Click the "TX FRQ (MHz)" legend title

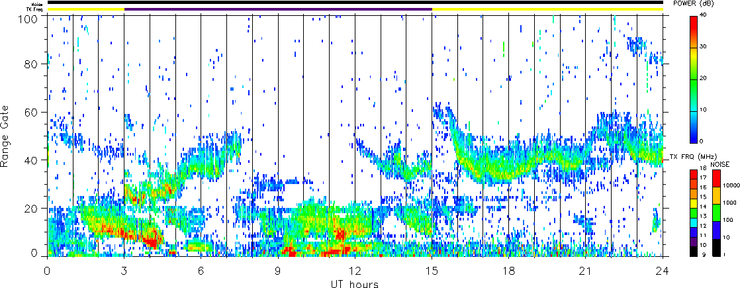692,156
